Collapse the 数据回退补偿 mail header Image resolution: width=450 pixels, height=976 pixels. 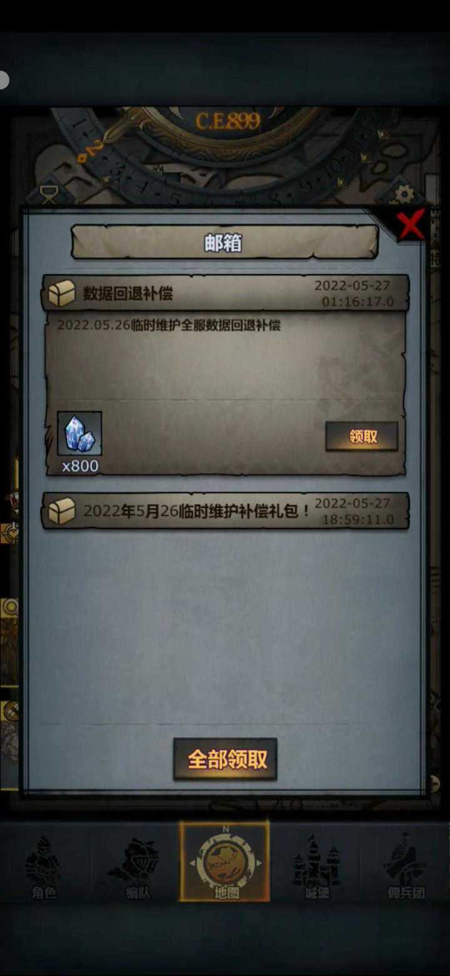click(225, 293)
